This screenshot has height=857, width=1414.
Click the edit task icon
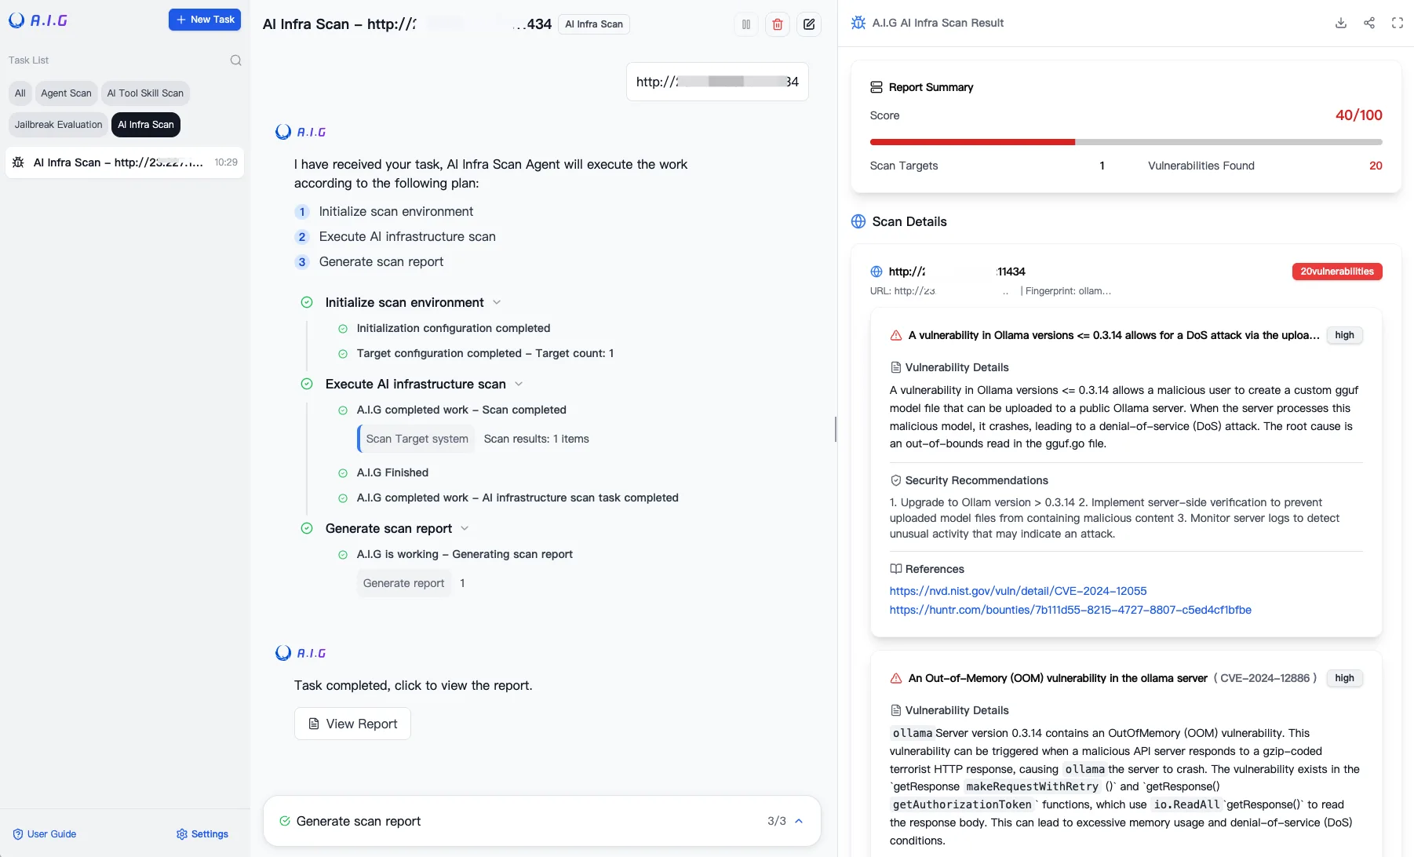click(x=809, y=24)
